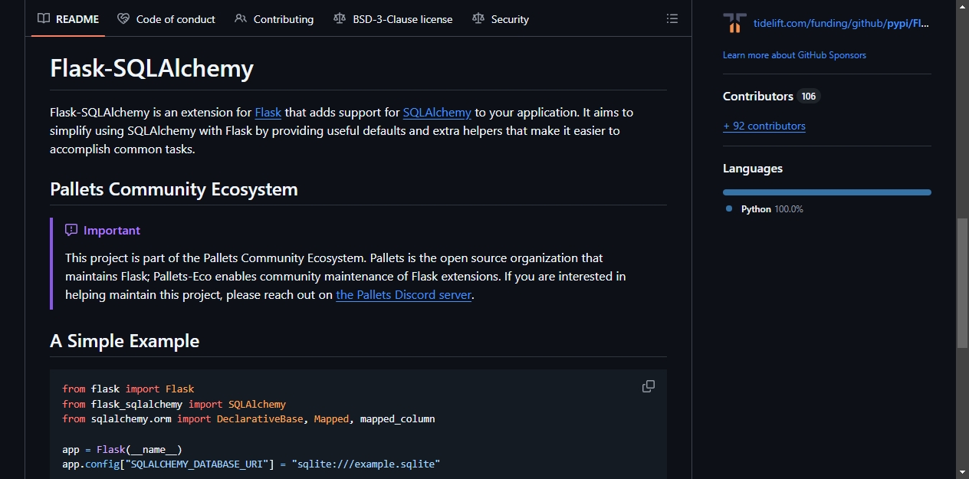Click the contributors count badge 106
969x479 pixels.
click(x=809, y=96)
